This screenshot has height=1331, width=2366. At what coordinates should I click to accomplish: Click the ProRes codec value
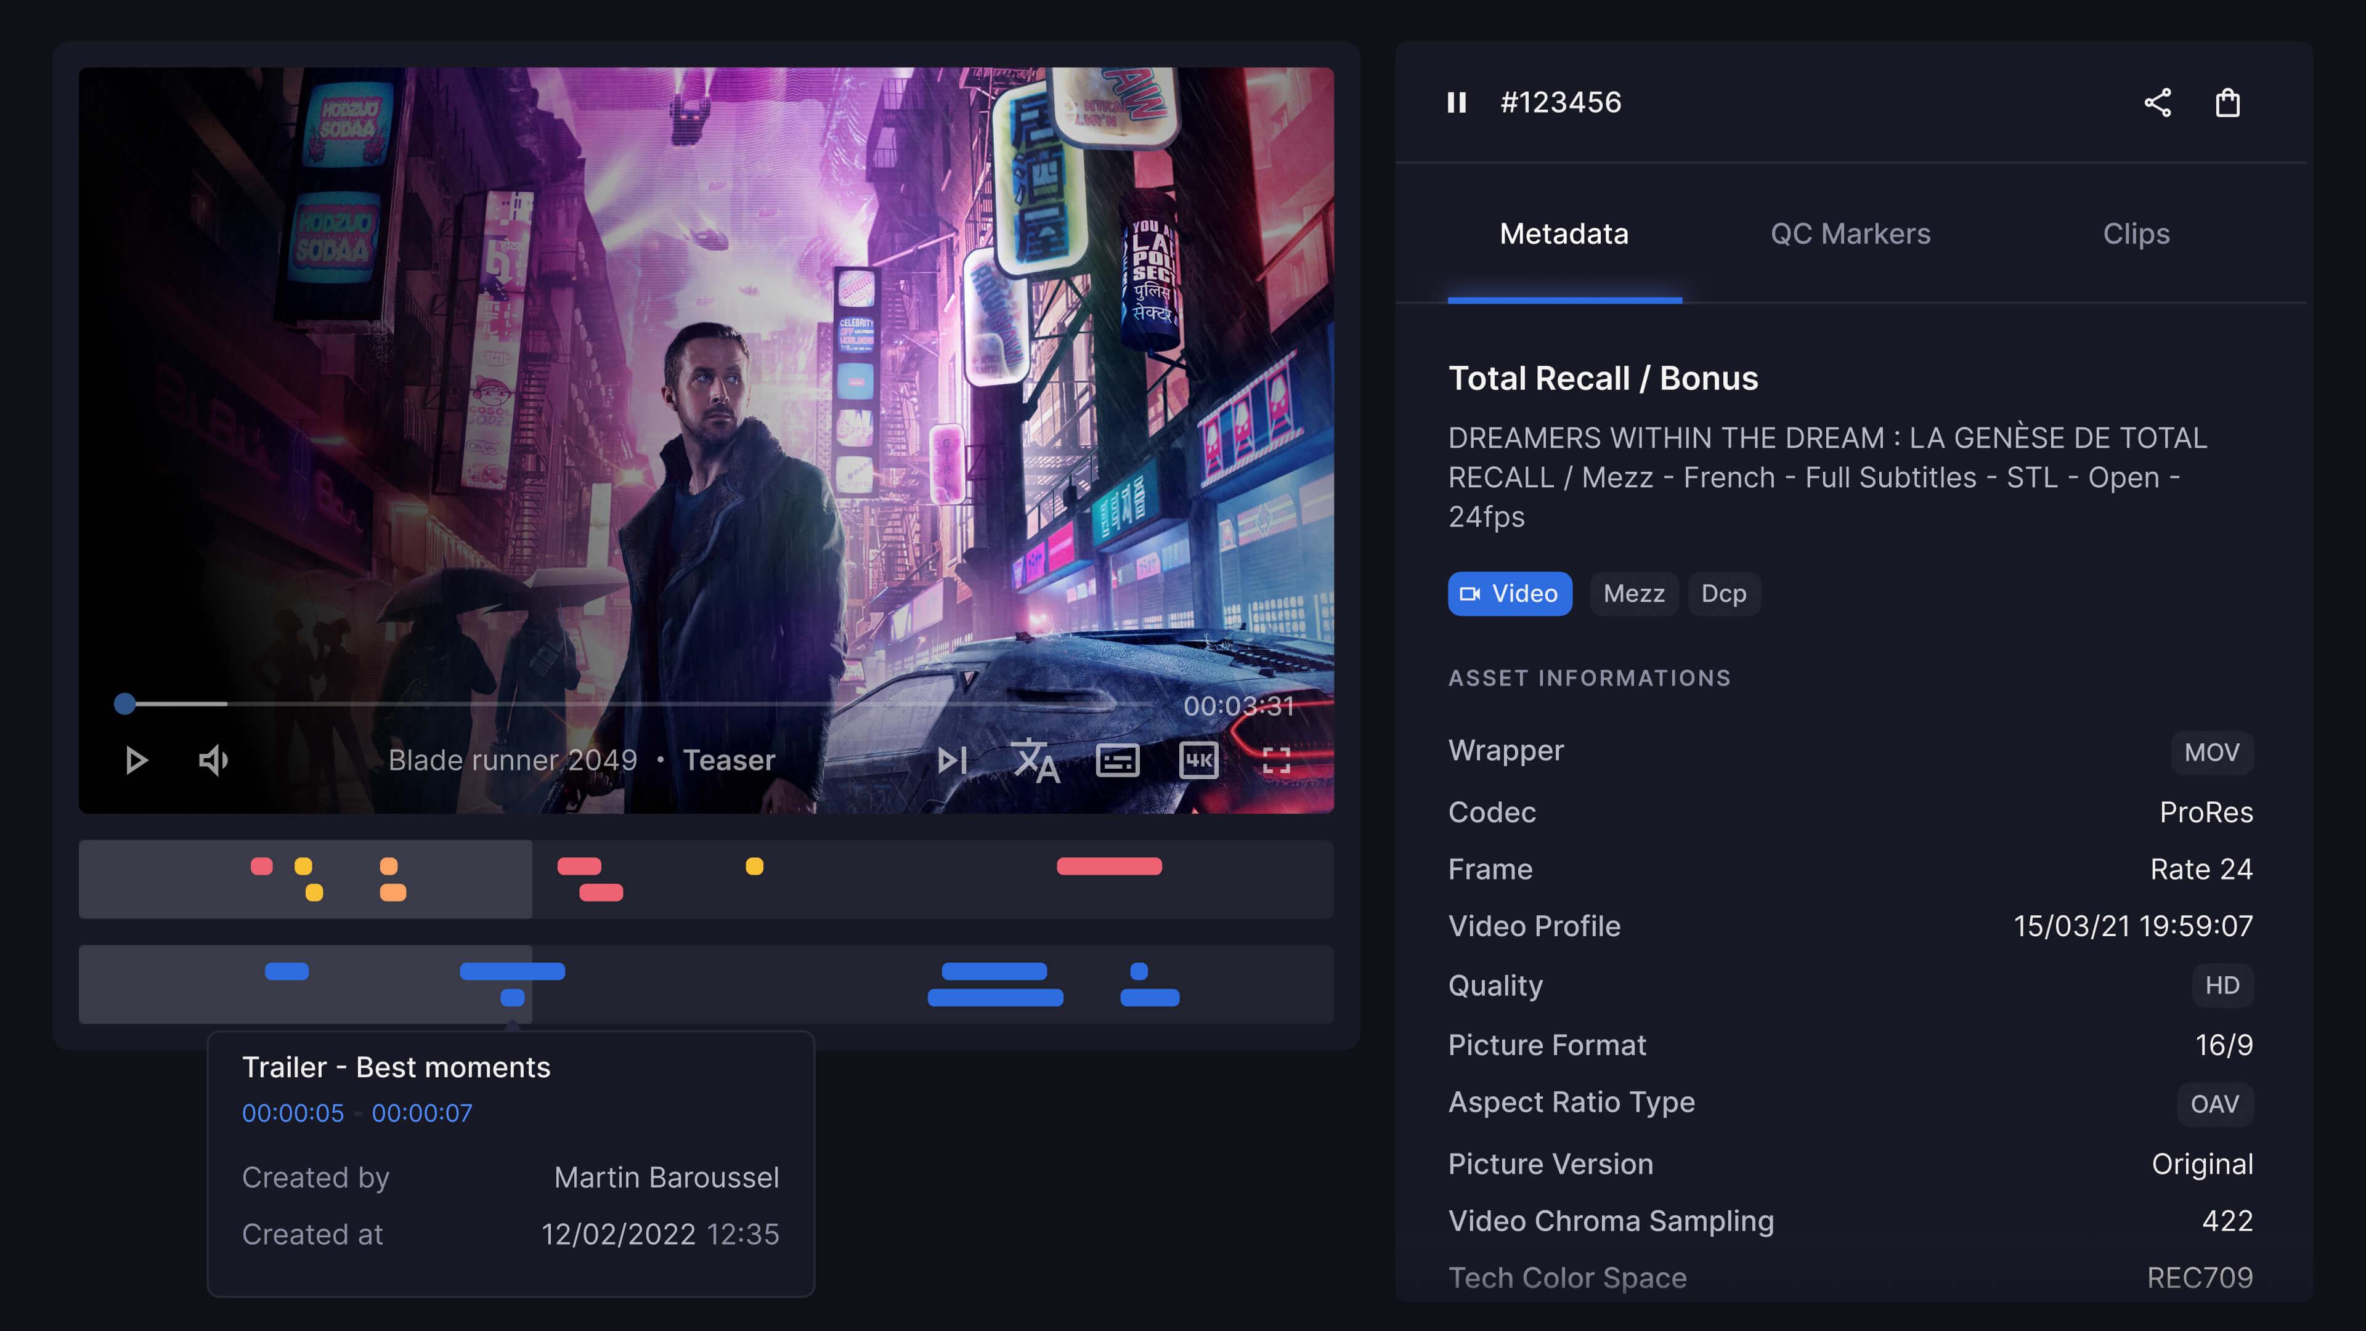pyautogui.click(x=2206, y=812)
